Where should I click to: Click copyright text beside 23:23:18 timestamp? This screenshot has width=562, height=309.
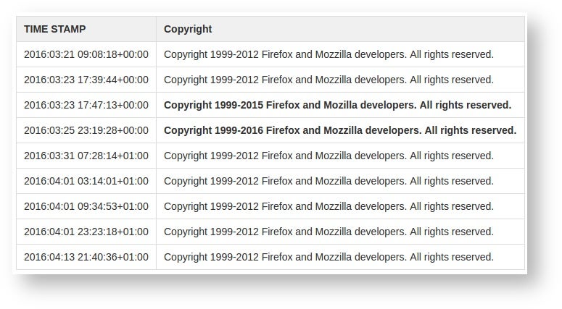[328, 232]
